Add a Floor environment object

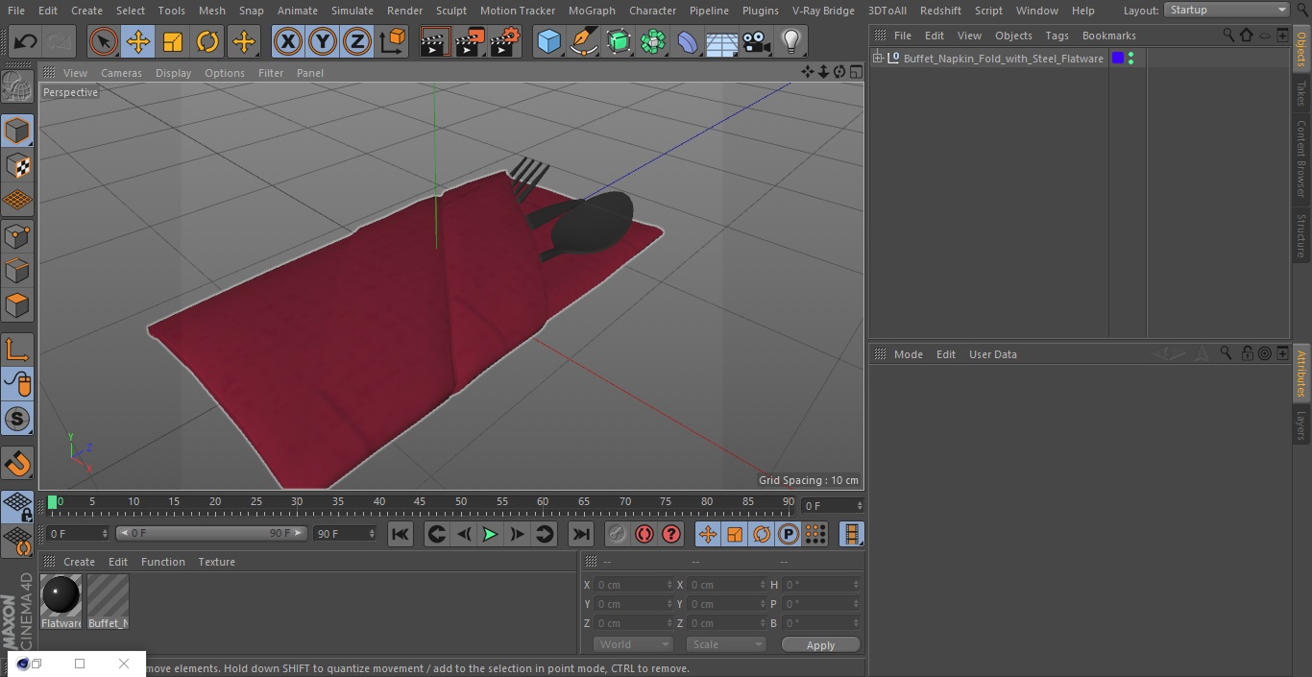pos(722,41)
